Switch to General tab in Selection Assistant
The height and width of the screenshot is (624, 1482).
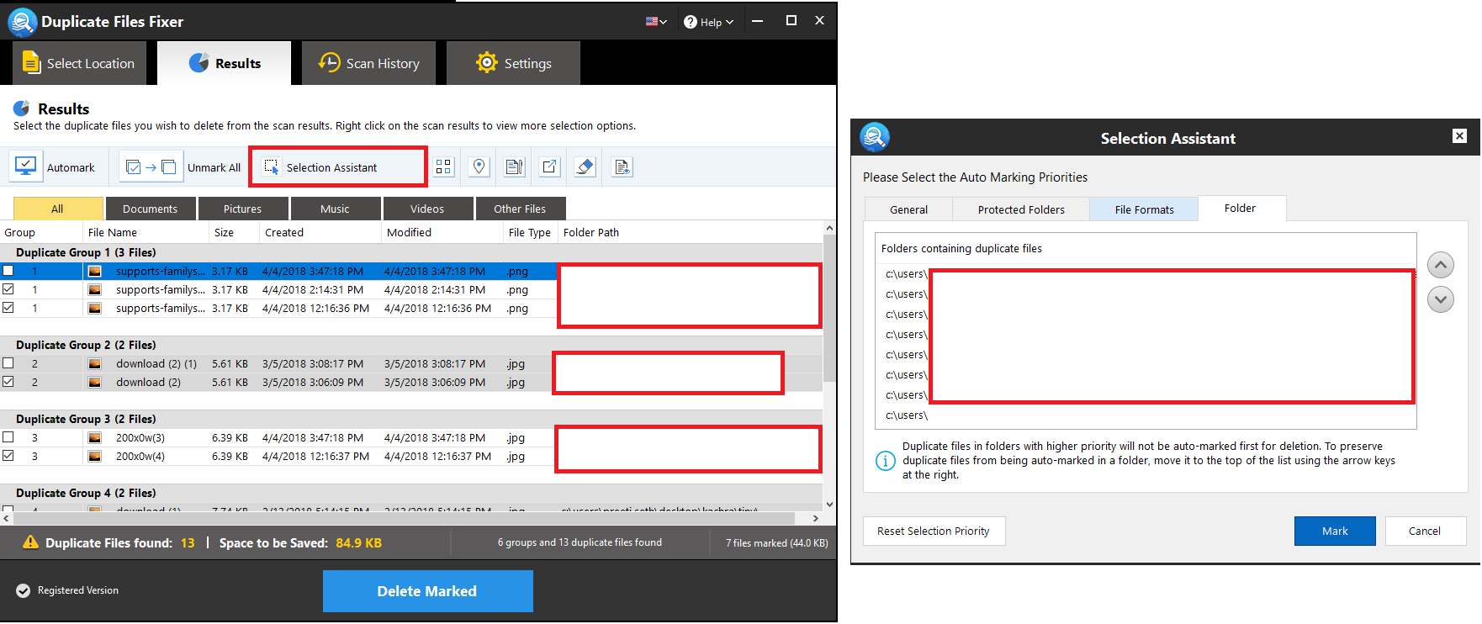click(909, 209)
